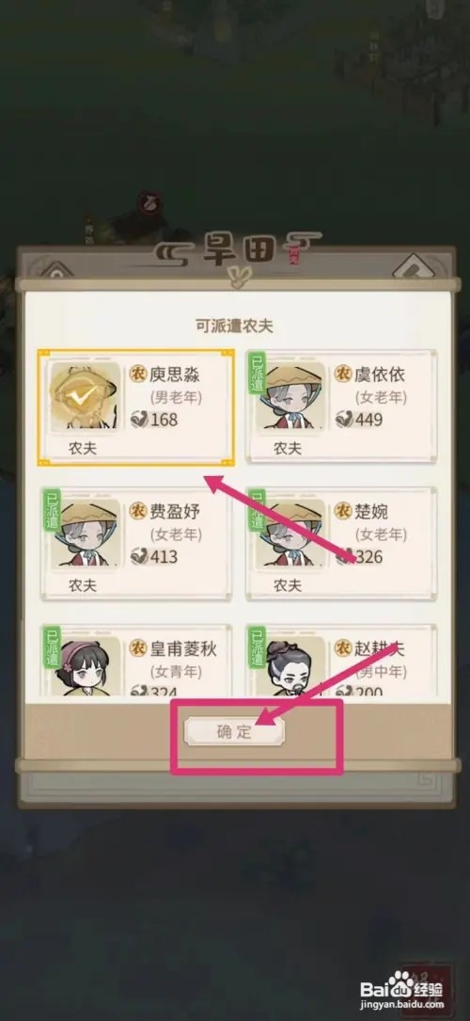Select farmer 虞依依 avatar
This screenshot has height=1021, width=470.
(290, 395)
